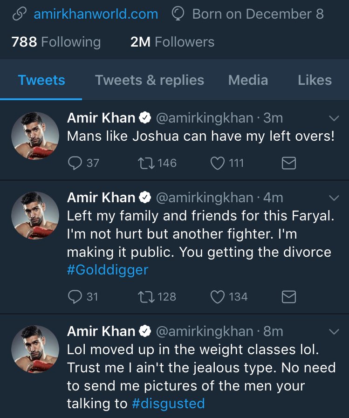Open the #disgusted hashtag
349x418 pixels.
pos(168,404)
